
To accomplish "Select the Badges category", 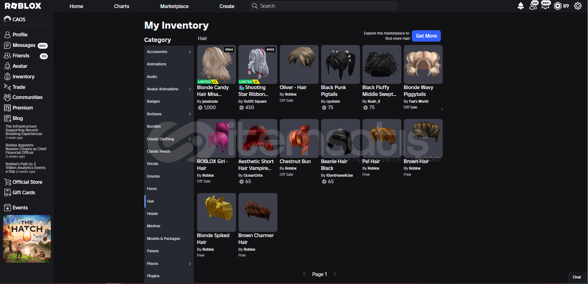I will (x=169, y=101).
